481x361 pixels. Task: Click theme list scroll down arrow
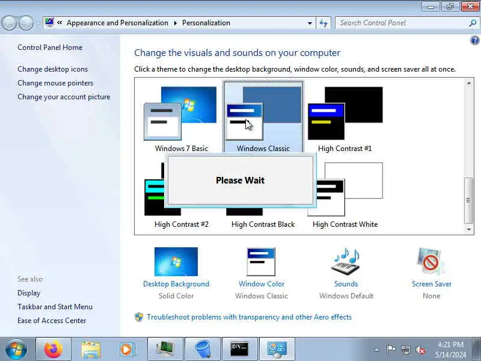pyautogui.click(x=469, y=229)
